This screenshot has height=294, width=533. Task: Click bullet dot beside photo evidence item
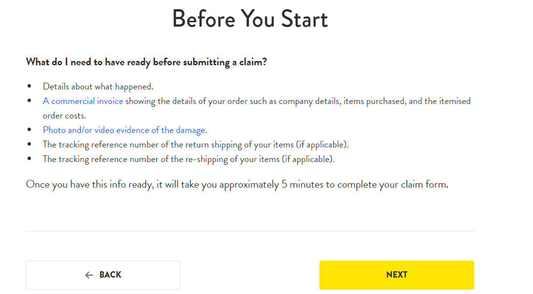(x=29, y=130)
